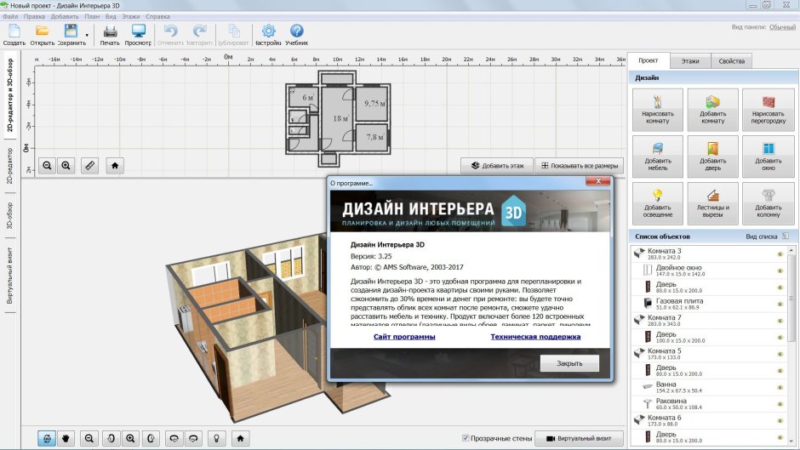
Task: Expand the Сохранить dropdown arrow
Action: point(87,35)
